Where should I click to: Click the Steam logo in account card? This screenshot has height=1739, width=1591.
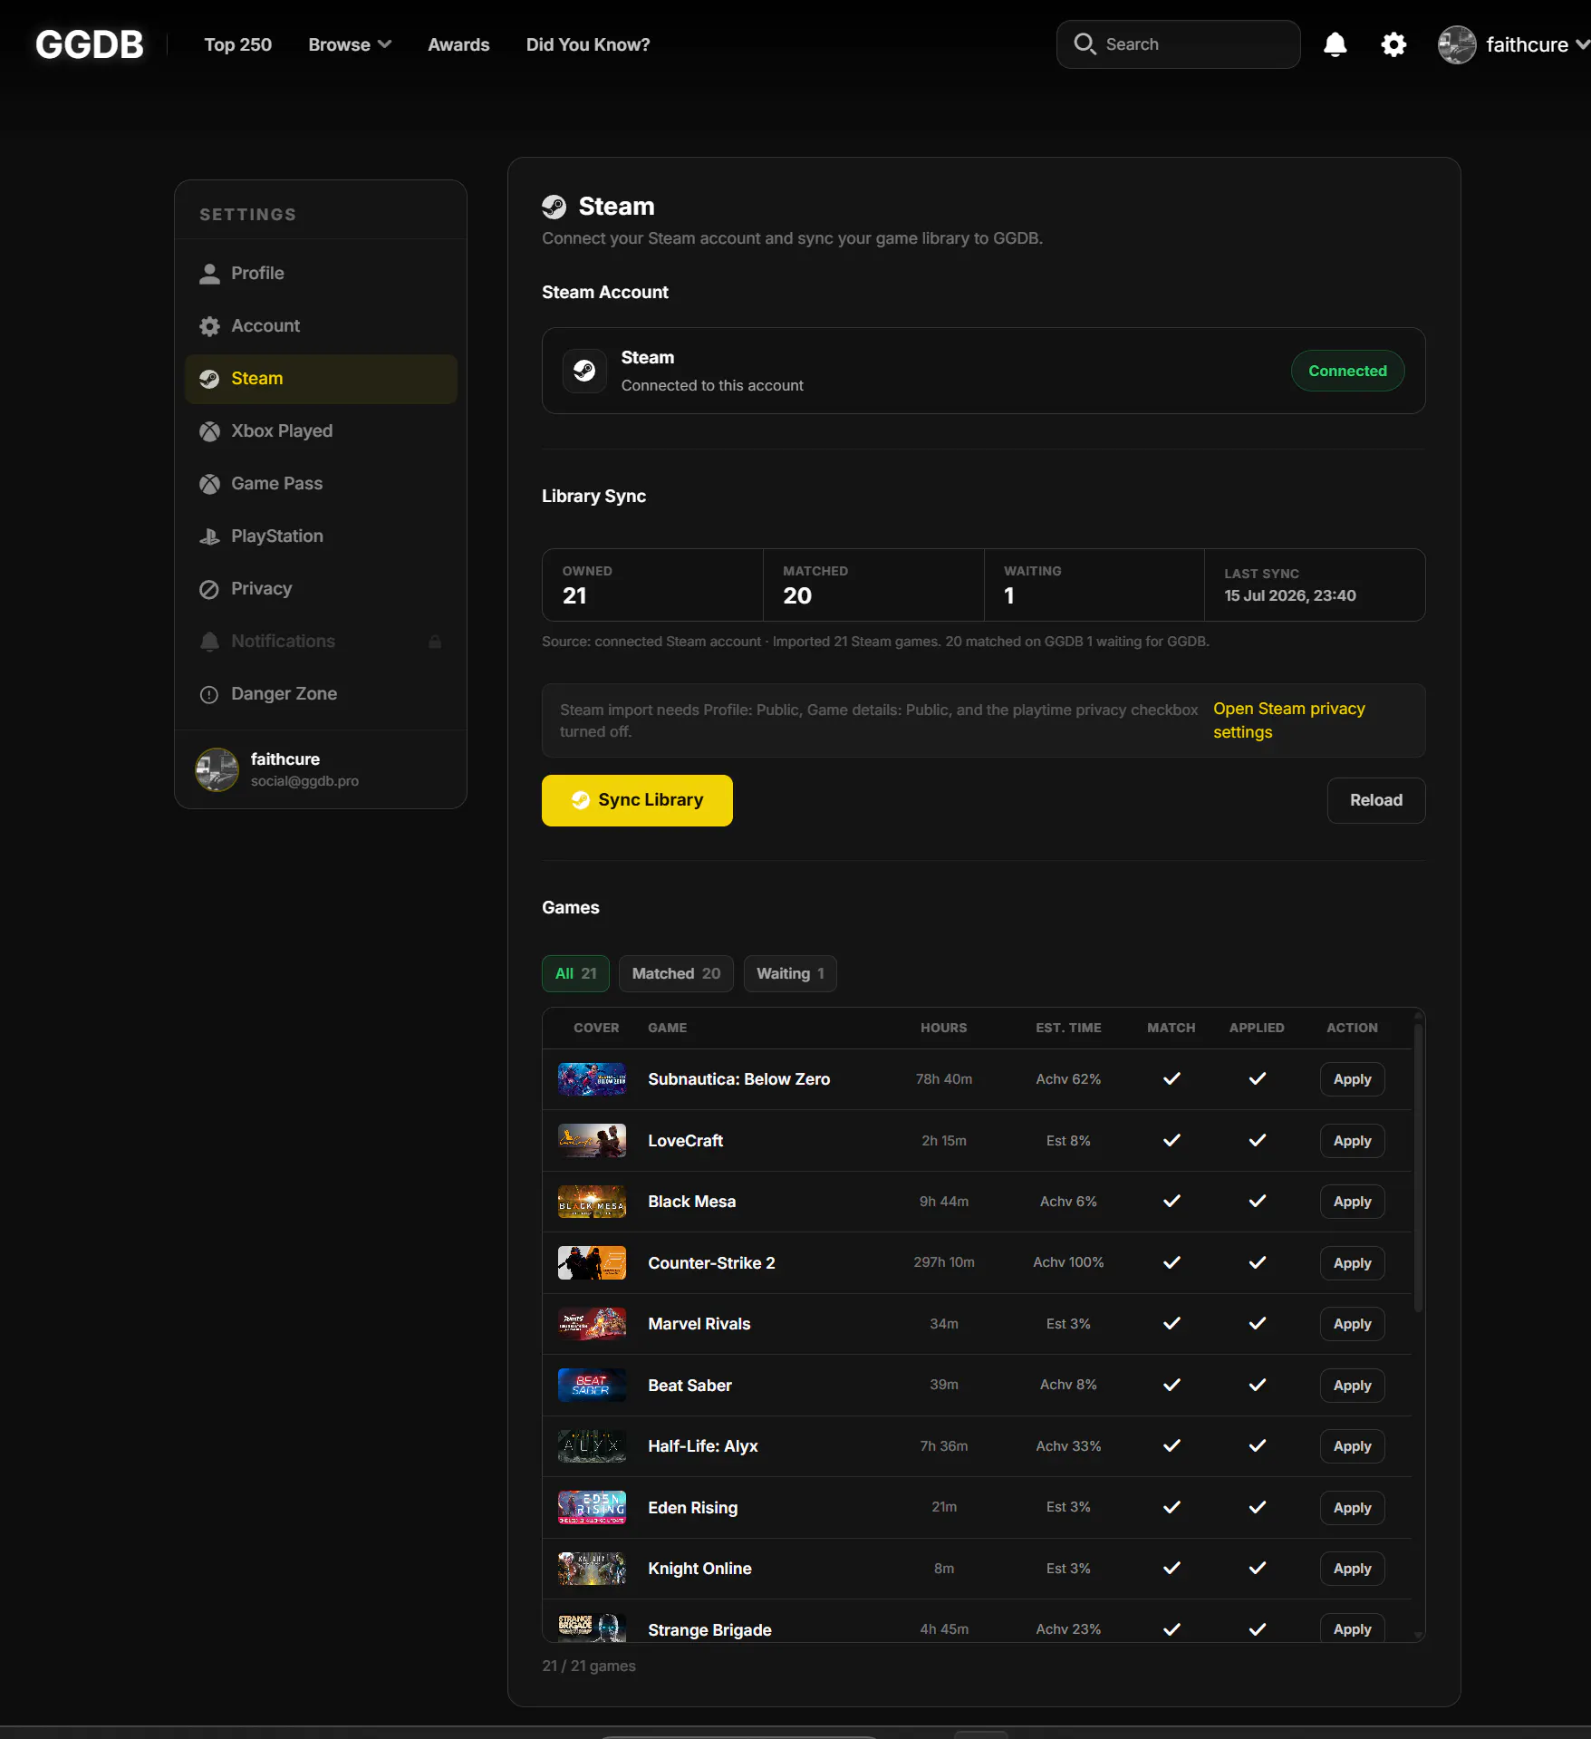tap(584, 371)
